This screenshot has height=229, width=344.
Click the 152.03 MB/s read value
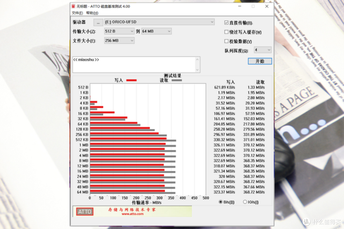(254, 119)
